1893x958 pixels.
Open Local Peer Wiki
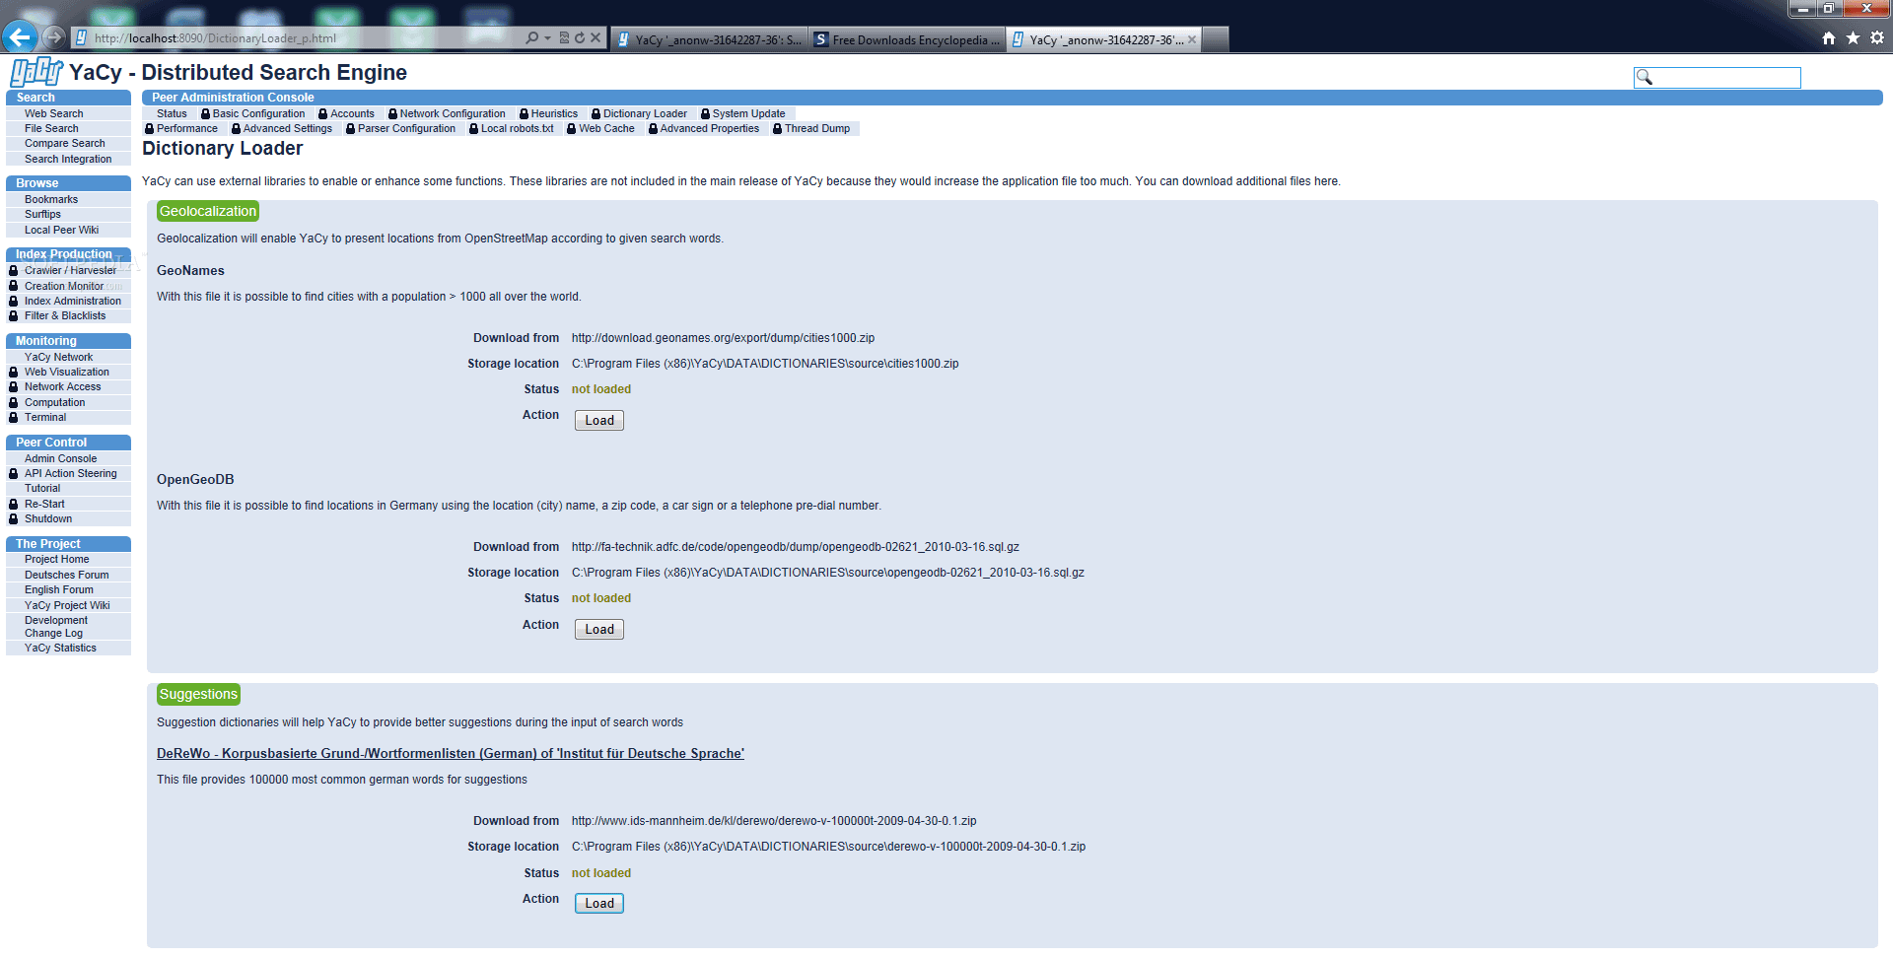62,230
